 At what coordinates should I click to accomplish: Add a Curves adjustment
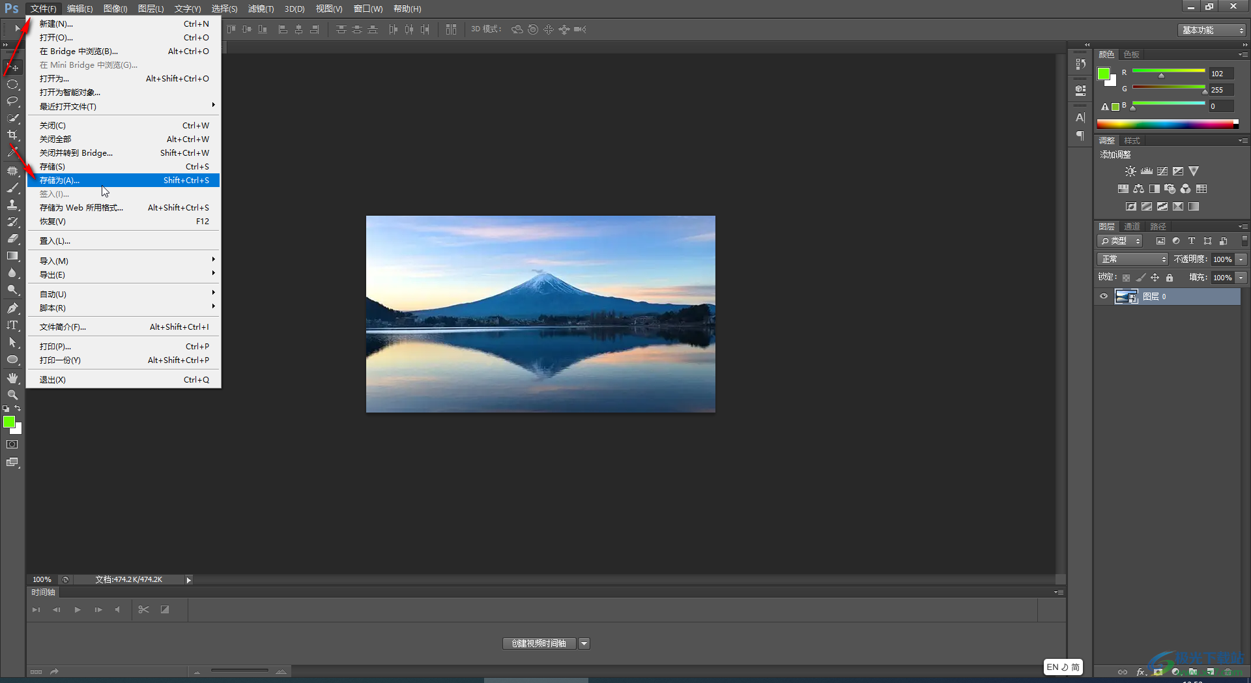1162,171
